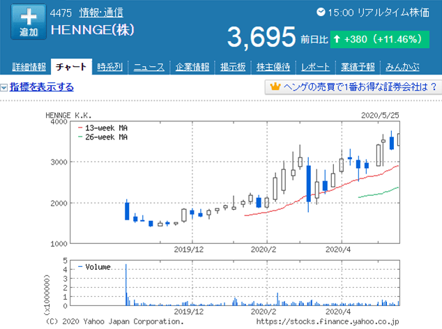Click the 26-week MA legend entry
442x329 pixels.
click(102, 137)
